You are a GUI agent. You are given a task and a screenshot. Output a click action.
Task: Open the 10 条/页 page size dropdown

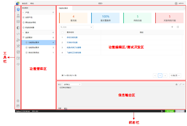tap(175, 76)
